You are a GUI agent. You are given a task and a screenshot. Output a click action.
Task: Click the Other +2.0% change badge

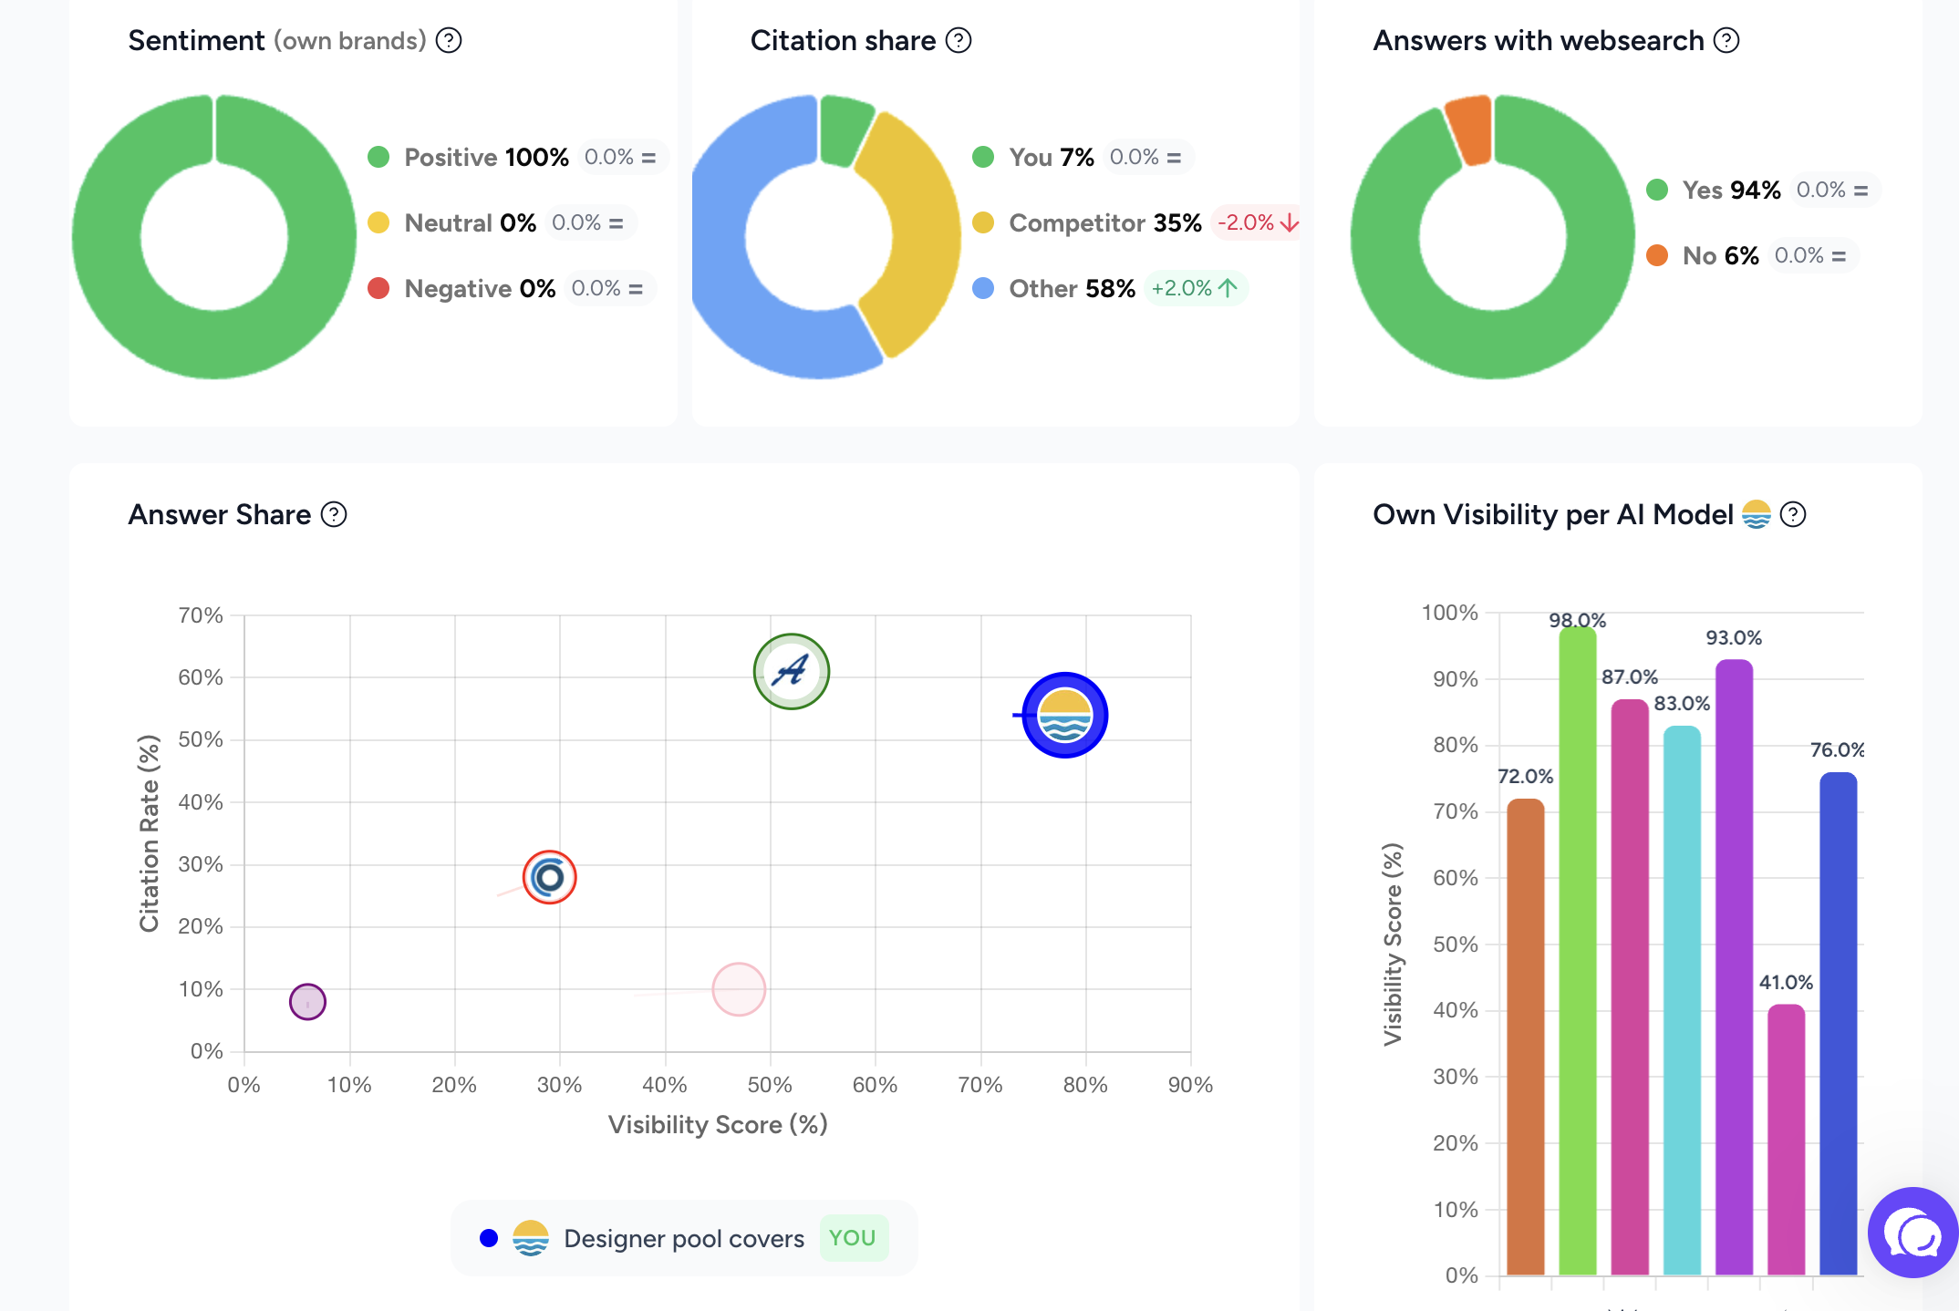pos(1195,288)
